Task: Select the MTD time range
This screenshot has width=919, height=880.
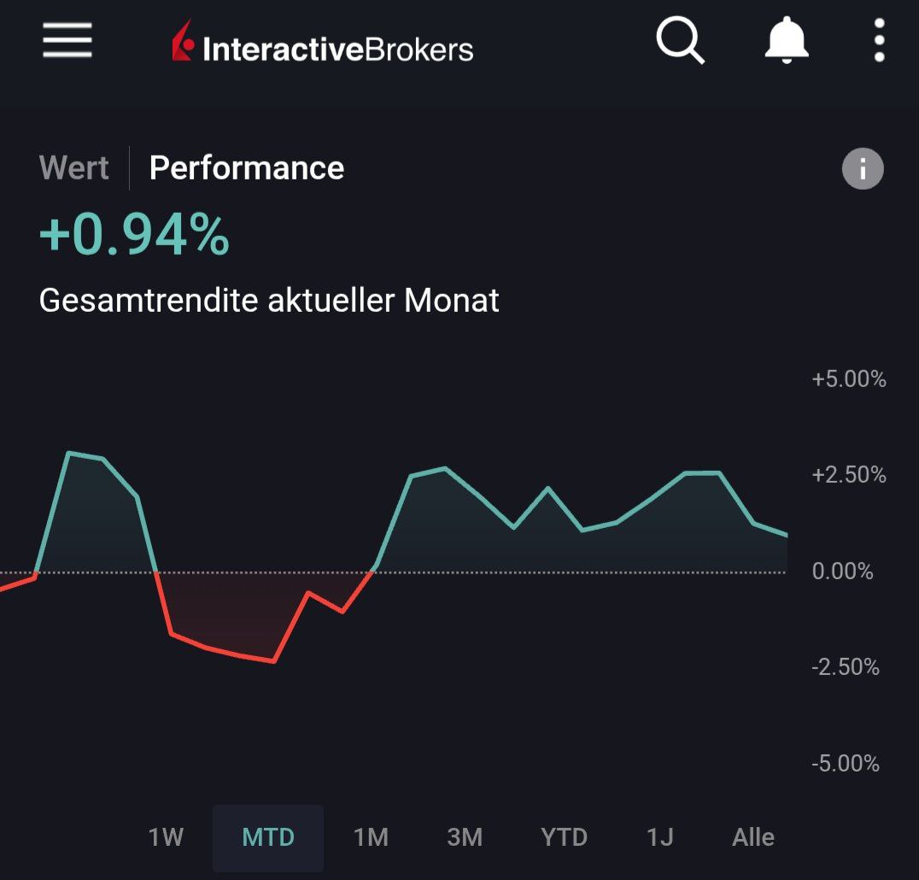Action: (268, 837)
